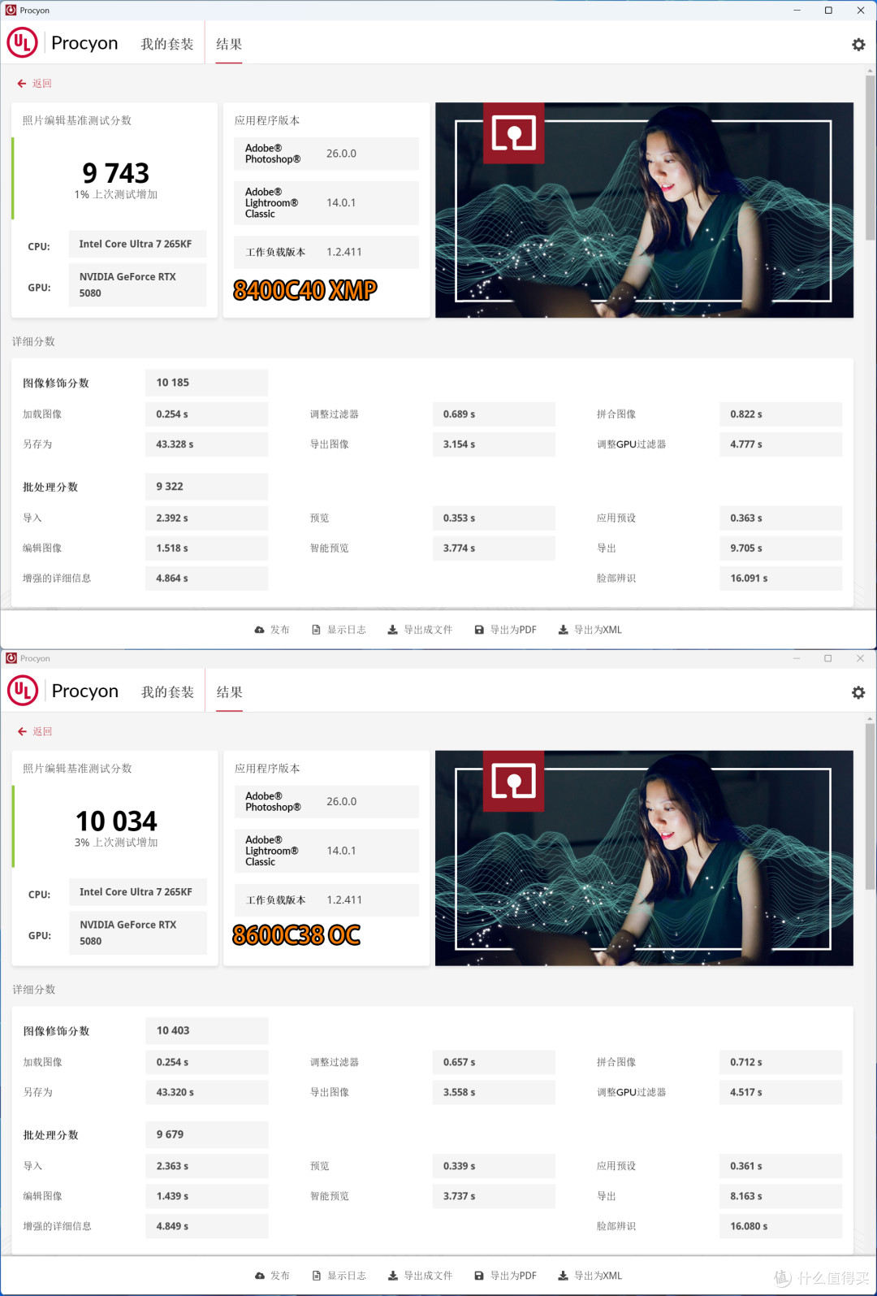
Task: Select 另存为 value 43.320 s
Action: pyautogui.click(x=206, y=1092)
